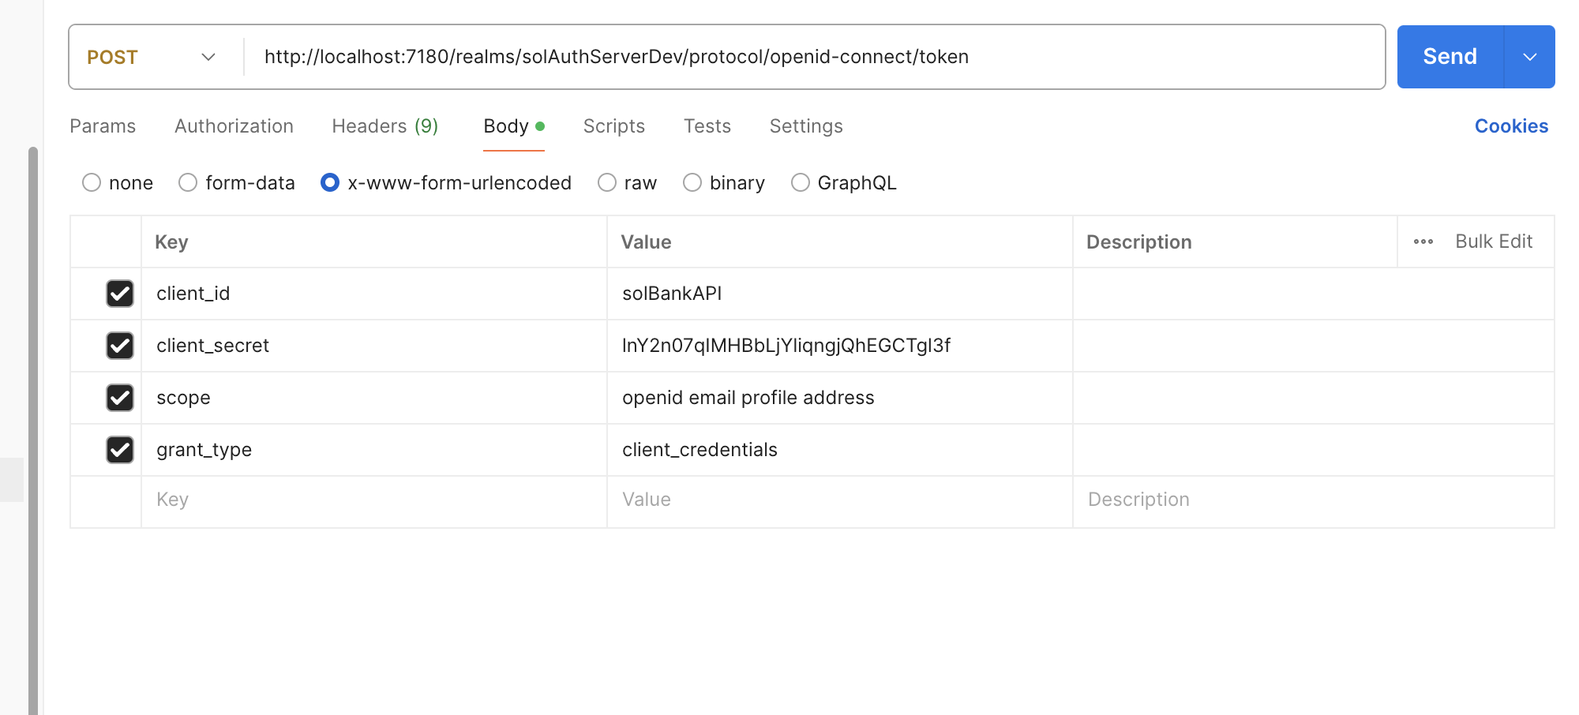Screen dimensions: 1579x715
Task: Uncheck the client_secret parameter checkbox
Action: (120, 346)
